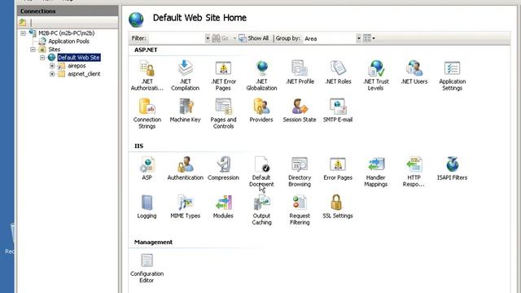Click the Default Web Site Home title

(x=199, y=18)
